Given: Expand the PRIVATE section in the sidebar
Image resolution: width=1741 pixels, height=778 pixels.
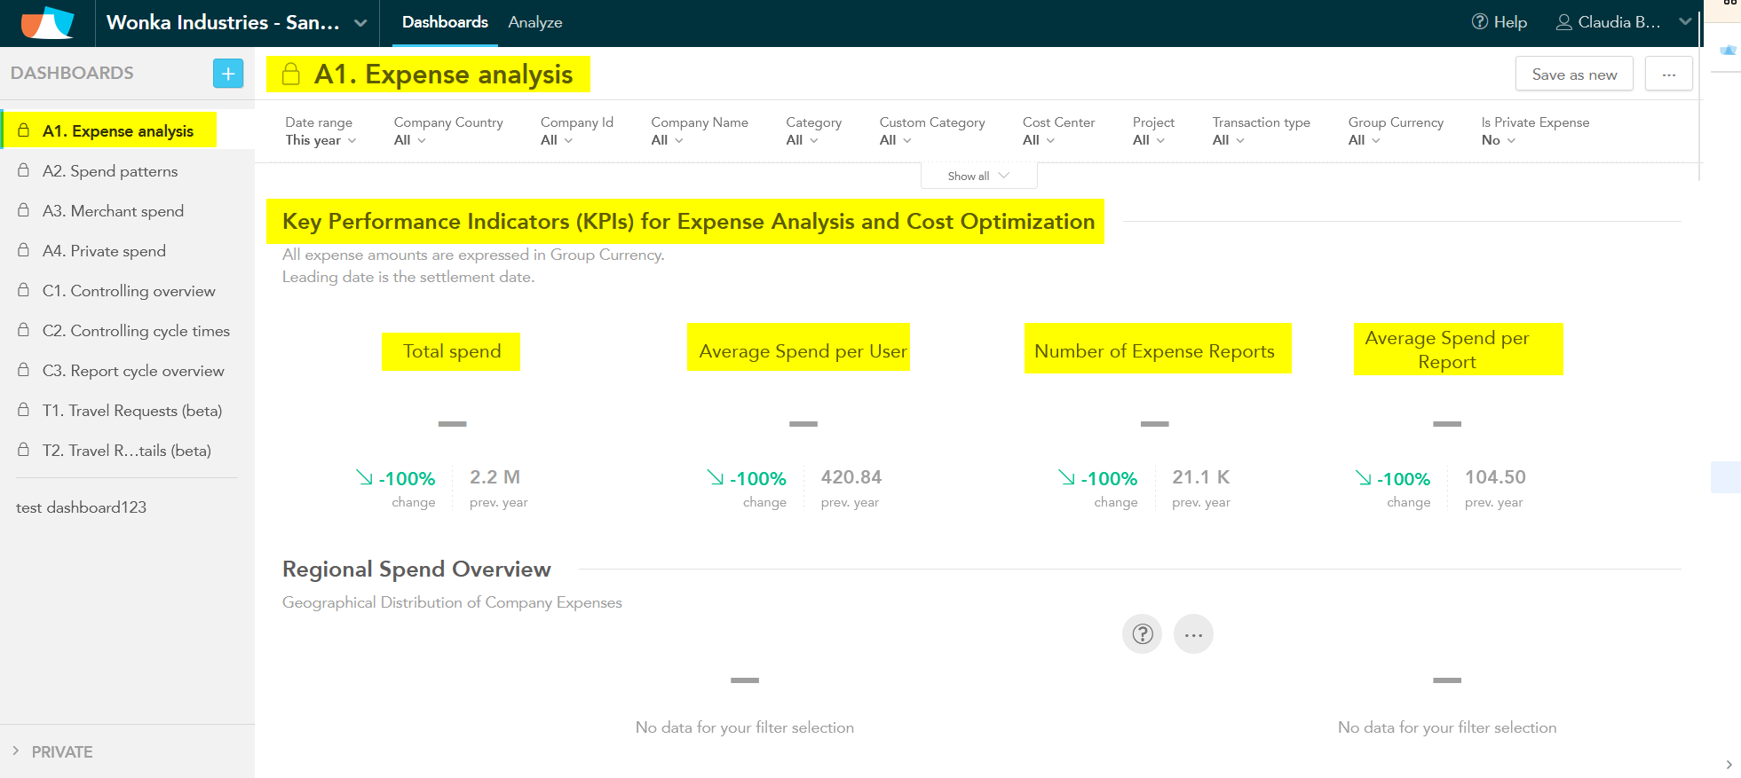Looking at the screenshot, I should point(53,751).
